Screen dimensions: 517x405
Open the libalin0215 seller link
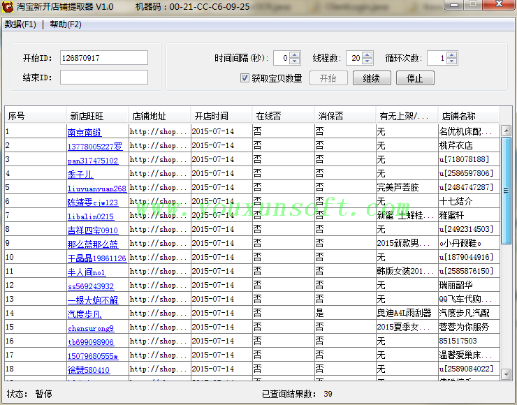[x=91, y=216]
